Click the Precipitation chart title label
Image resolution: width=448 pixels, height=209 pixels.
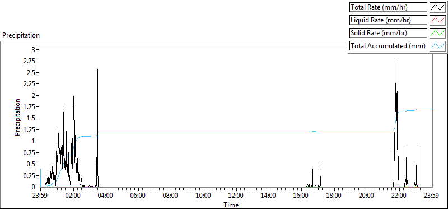21,35
